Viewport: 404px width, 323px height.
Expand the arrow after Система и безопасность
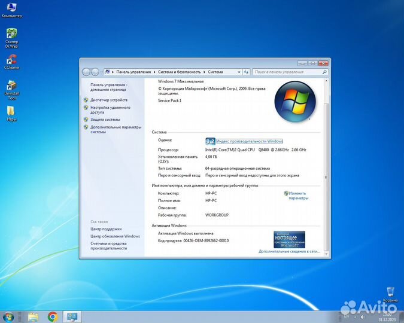point(204,72)
